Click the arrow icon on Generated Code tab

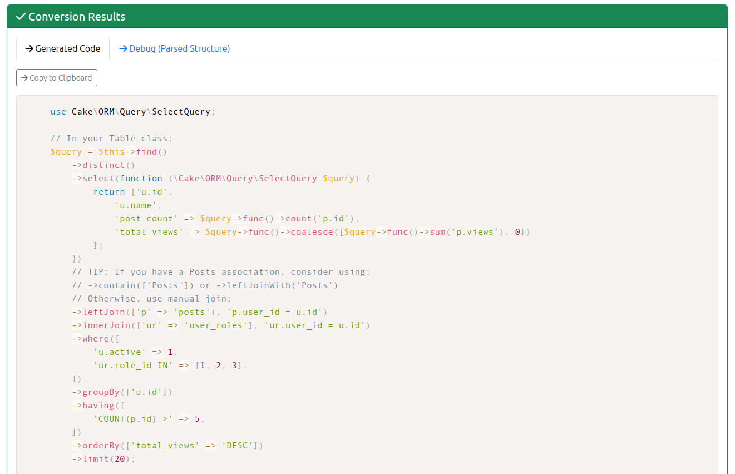coord(29,48)
